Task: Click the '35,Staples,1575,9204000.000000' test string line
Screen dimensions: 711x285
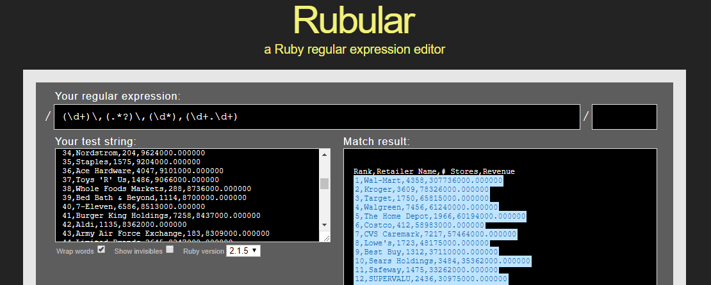Action: [131, 162]
